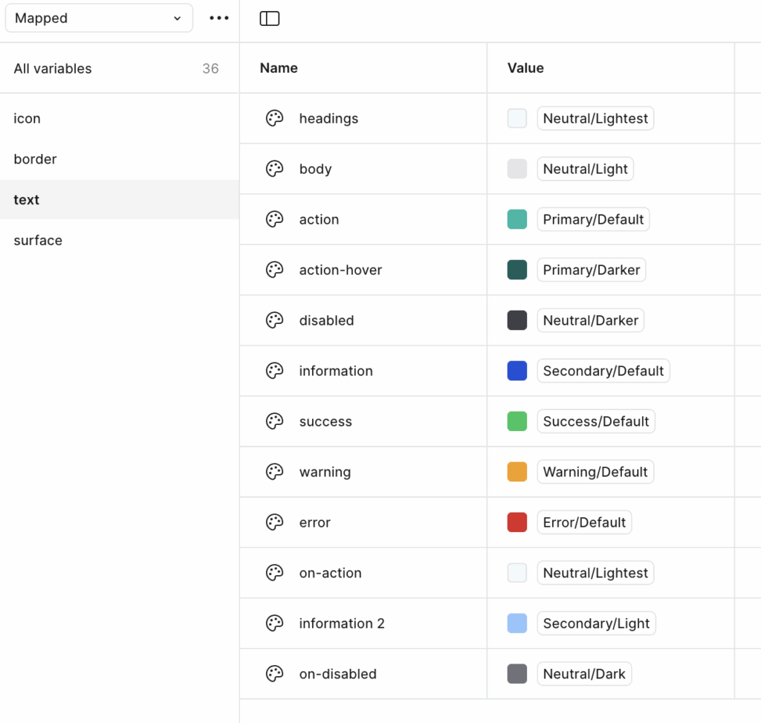Viewport: 761px width, 723px height.
Task: Select the text group in sidebar
Action: point(27,200)
